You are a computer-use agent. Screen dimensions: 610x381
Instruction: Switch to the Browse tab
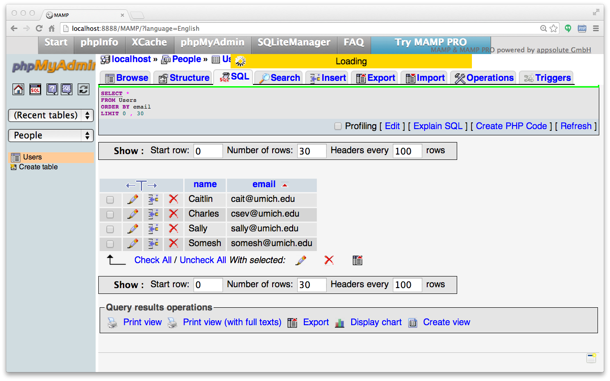[x=126, y=78]
